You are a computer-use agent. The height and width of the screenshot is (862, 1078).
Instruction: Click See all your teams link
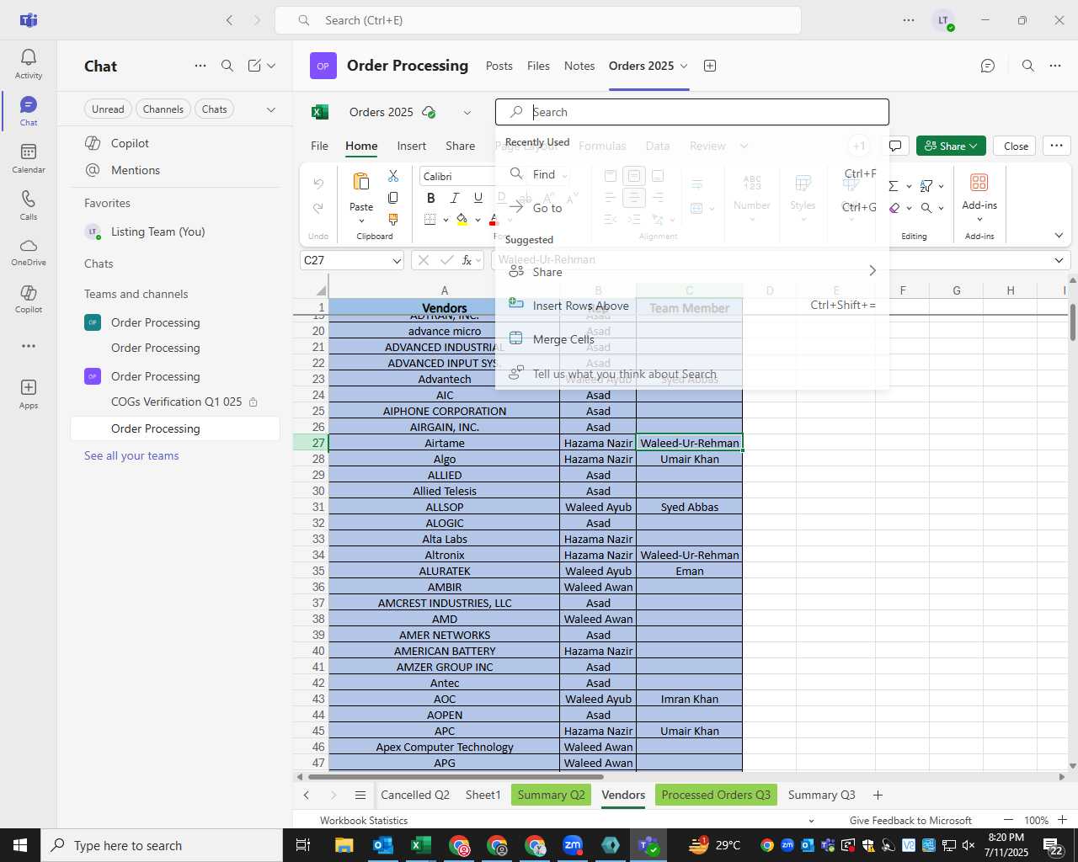pyautogui.click(x=131, y=455)
